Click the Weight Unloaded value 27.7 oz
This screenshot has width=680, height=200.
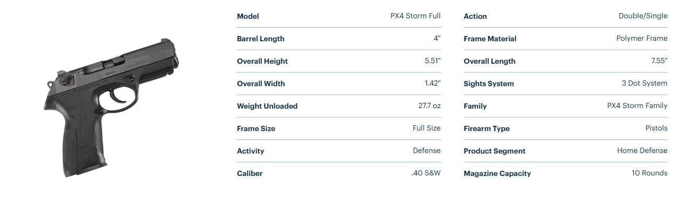coord(429,105)
